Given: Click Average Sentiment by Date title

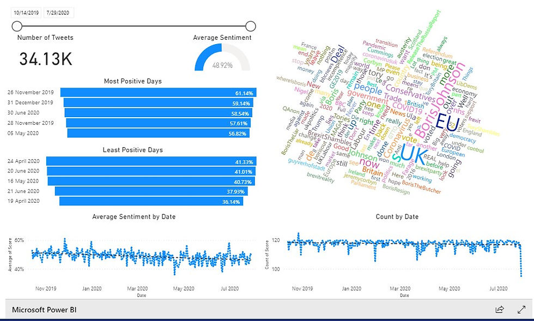Looking at the screenshot, I should tap(134, 217).
